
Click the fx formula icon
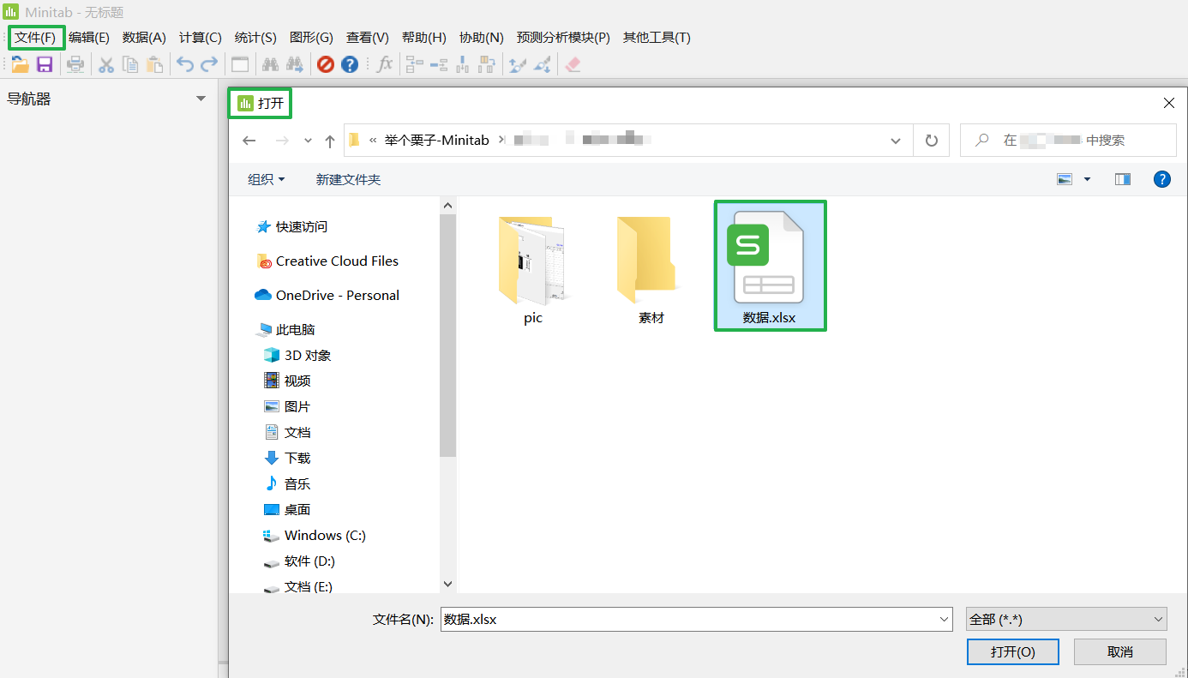[385, 64]
